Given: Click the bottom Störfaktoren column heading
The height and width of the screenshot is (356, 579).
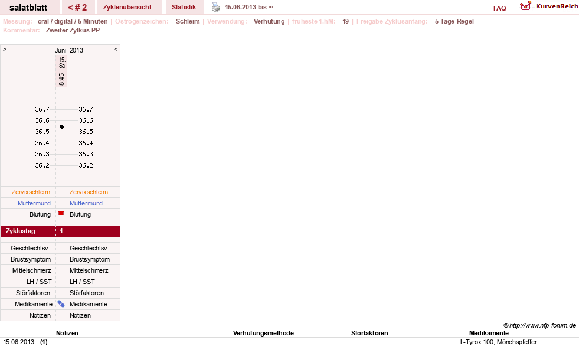Looking at the screenshot, I should [x=369, y=333].
